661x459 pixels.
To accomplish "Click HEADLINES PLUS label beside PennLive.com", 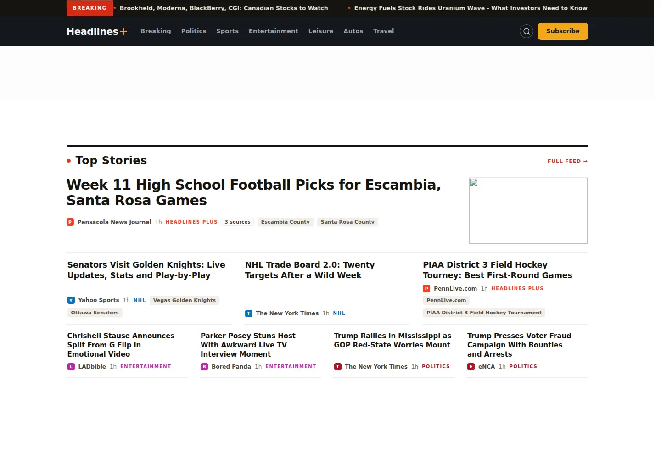I will [517, 289].
